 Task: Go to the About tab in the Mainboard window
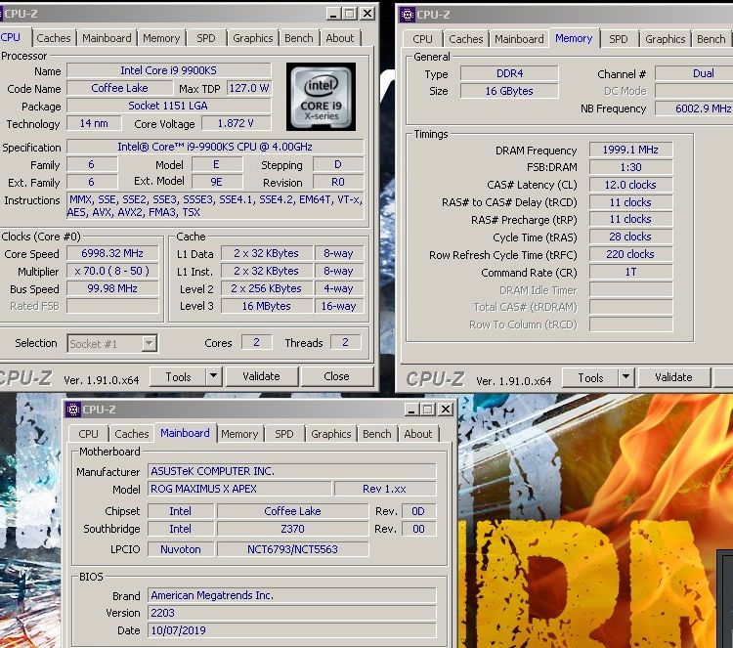[x=418, y=434]
